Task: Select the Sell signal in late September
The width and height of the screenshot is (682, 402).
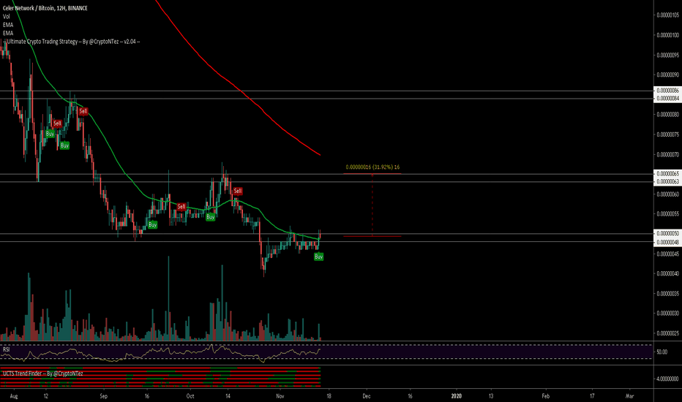Action: point(181,206)
